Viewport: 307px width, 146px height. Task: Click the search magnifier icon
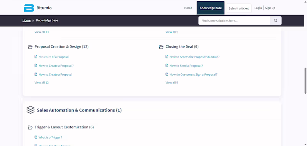click(x=276, y=21)
